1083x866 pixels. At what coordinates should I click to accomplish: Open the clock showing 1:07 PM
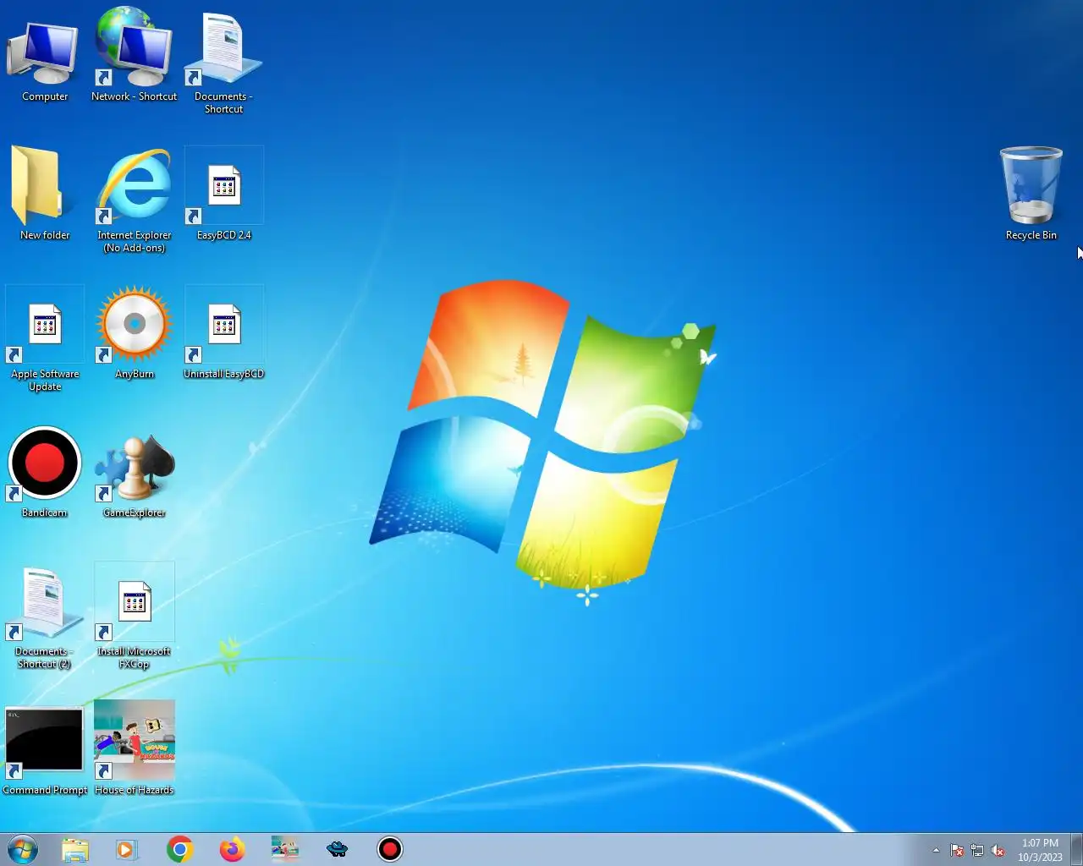(1040, 849)
